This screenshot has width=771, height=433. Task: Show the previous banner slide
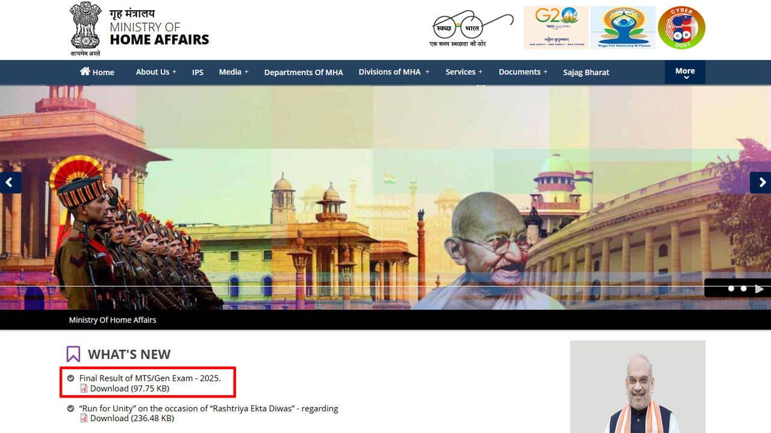10,183
